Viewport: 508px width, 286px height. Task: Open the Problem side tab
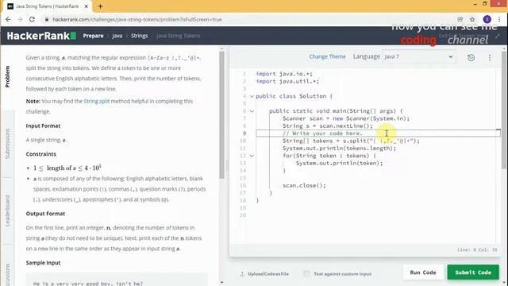(x=7, y=76)
